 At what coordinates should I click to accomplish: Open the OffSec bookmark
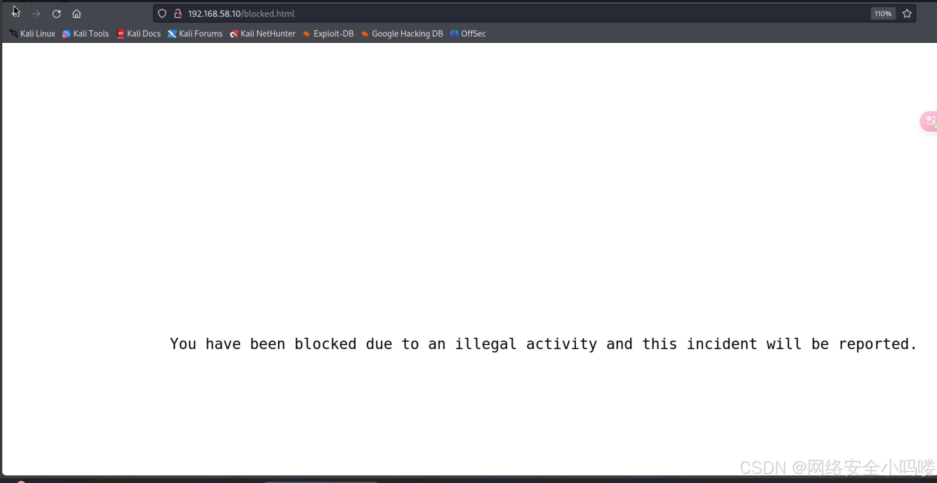(468, 34)
